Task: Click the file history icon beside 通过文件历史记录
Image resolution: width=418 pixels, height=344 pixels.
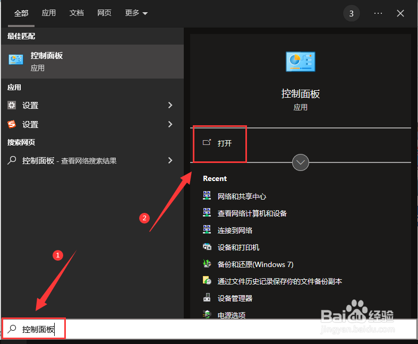Action: (207, 281)
